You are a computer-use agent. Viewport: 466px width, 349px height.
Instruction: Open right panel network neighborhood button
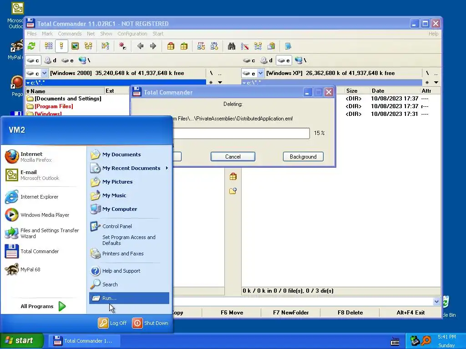click(x=300, y=60)
